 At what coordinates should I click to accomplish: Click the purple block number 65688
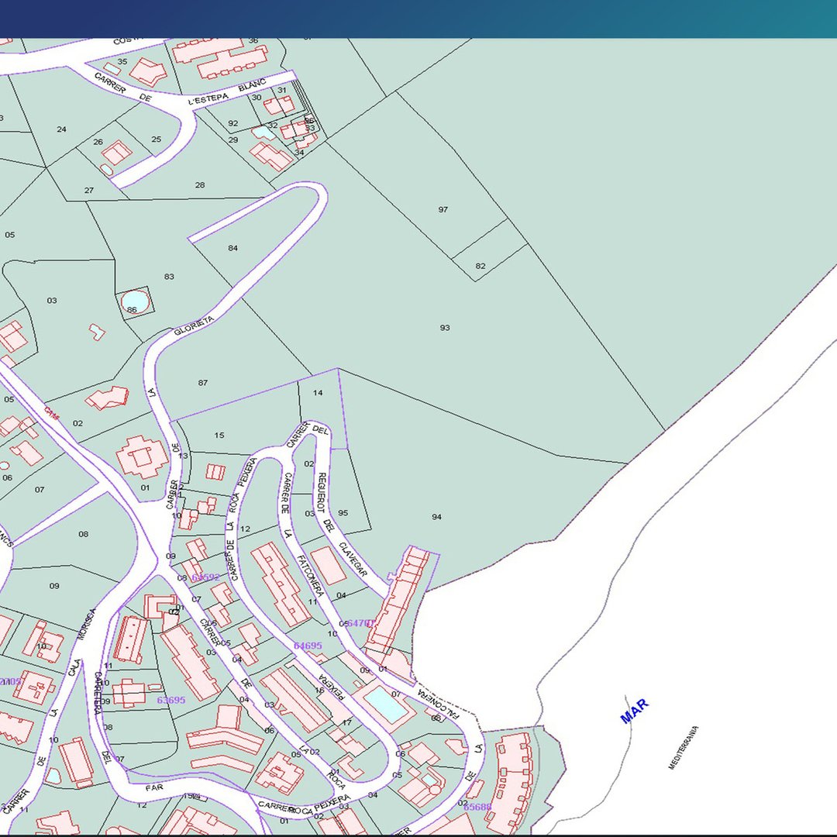[x=477, y=807]
